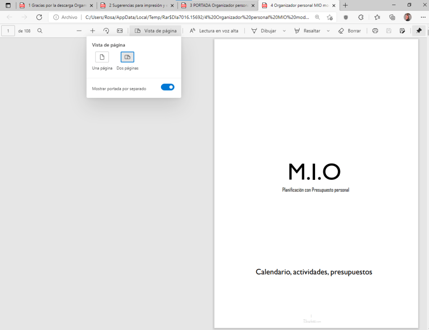Click the fit to width icon
The height and width of the screenshot is (330, 429).
[x=120, y=31]
